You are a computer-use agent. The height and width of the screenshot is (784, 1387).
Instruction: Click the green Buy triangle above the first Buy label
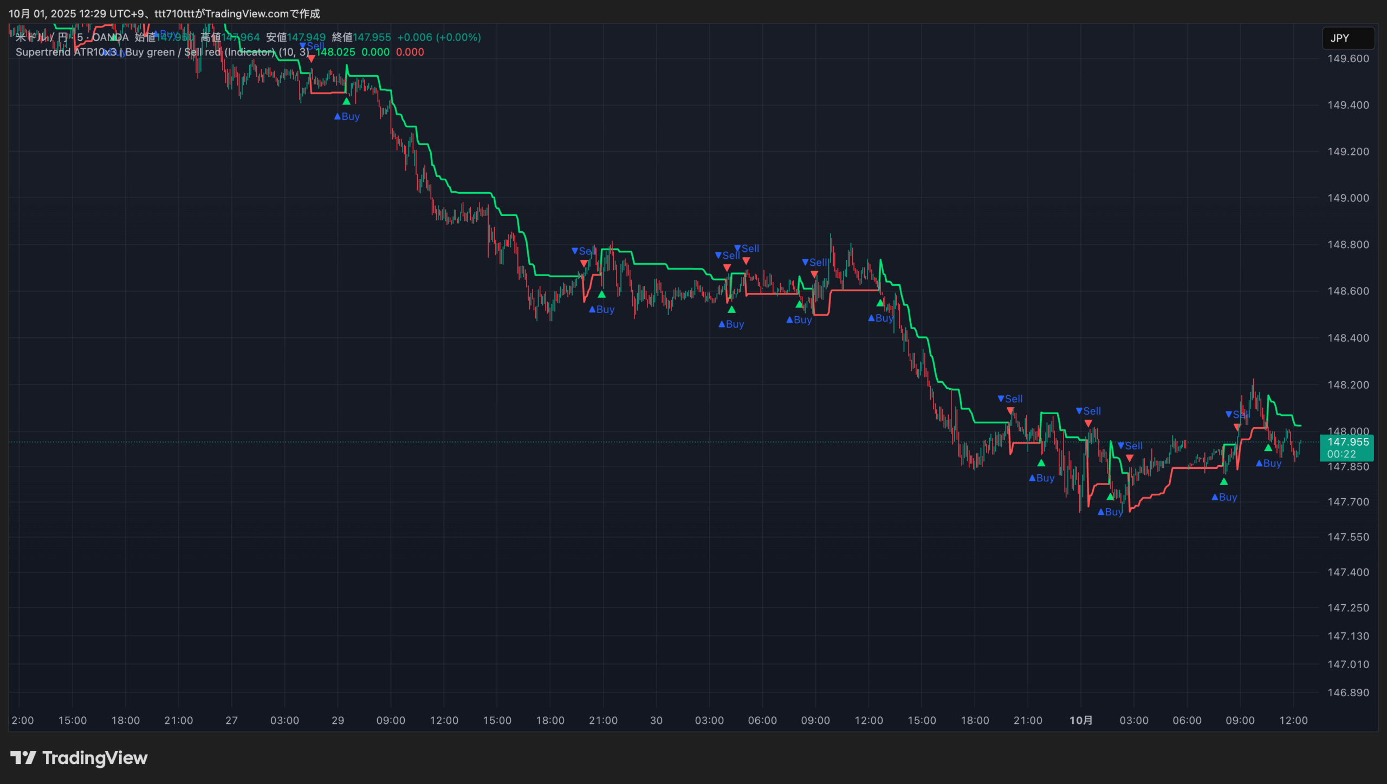[346, 101]
